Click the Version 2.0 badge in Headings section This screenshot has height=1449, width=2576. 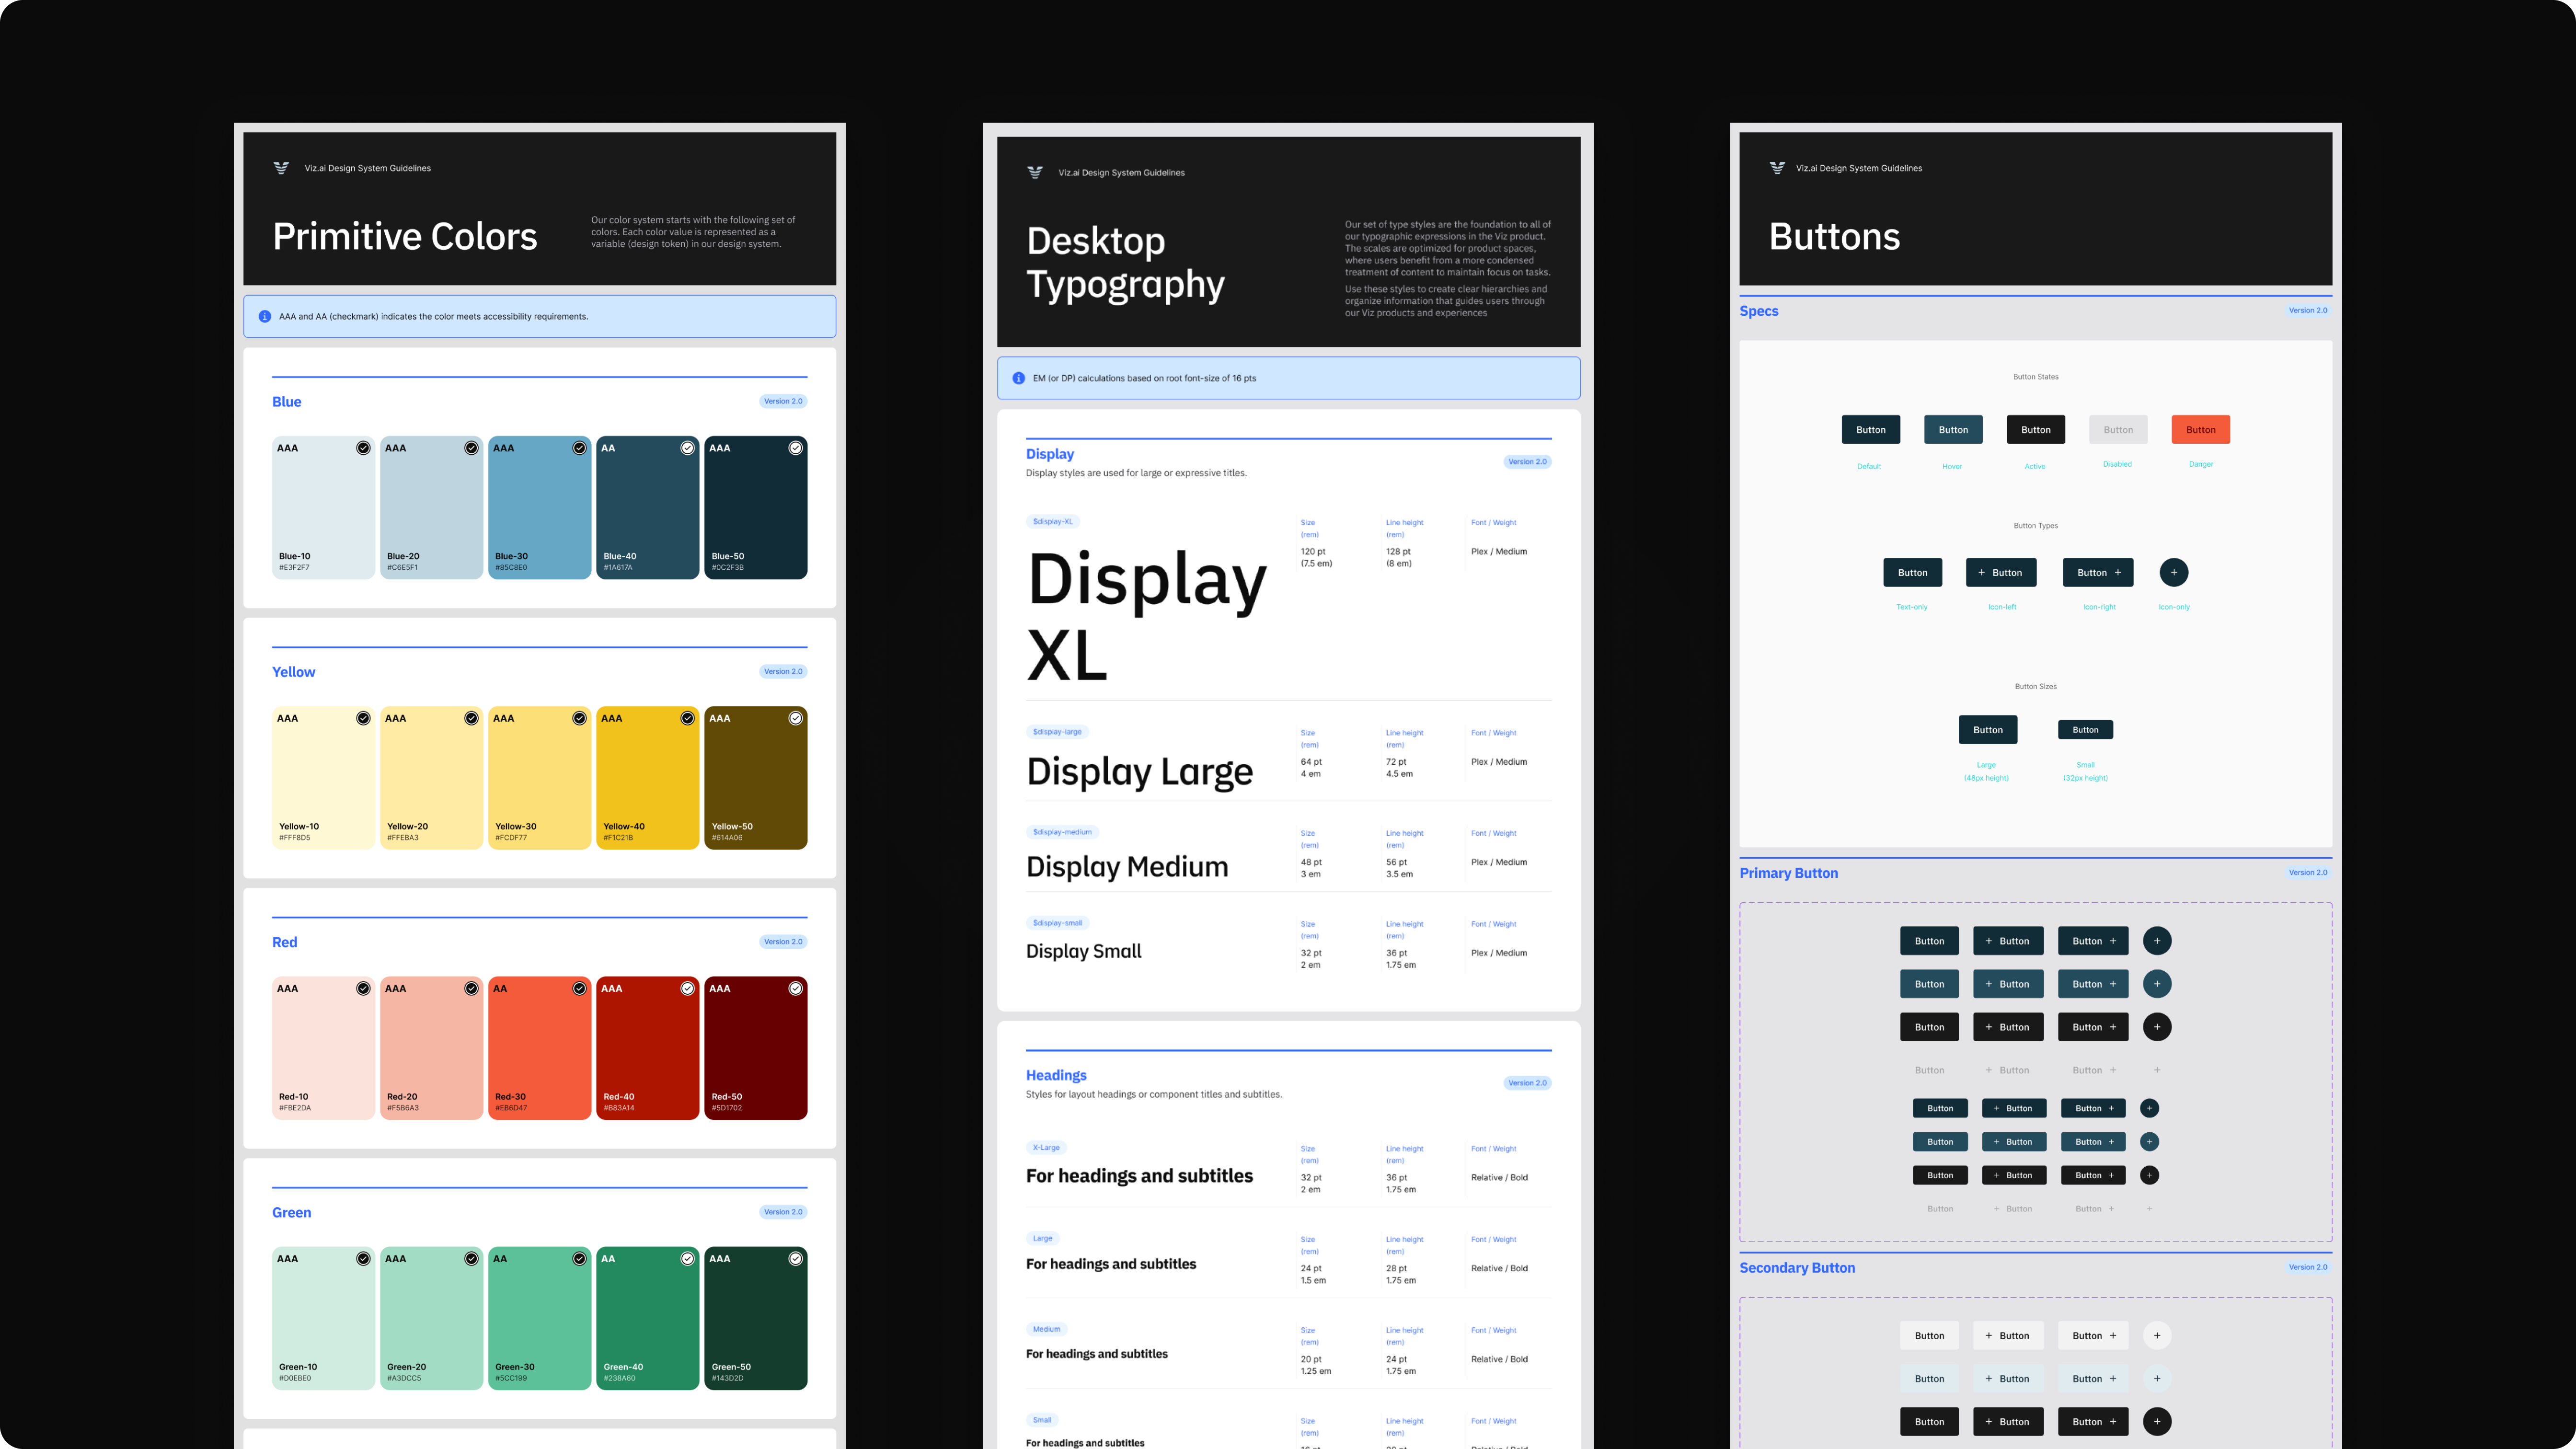tap(1527, 1082)
